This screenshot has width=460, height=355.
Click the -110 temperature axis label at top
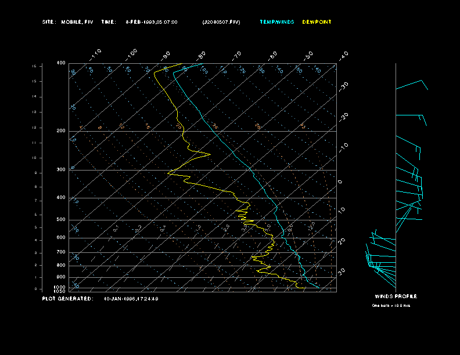pos(96,54)
